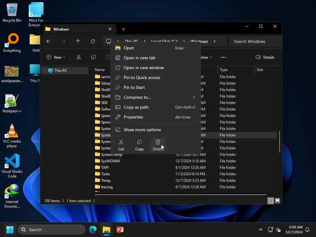Select Notepad++ desktop shortcut
Image resolution: width=316 pixels, height=237 pixels.
coord(12,103)
